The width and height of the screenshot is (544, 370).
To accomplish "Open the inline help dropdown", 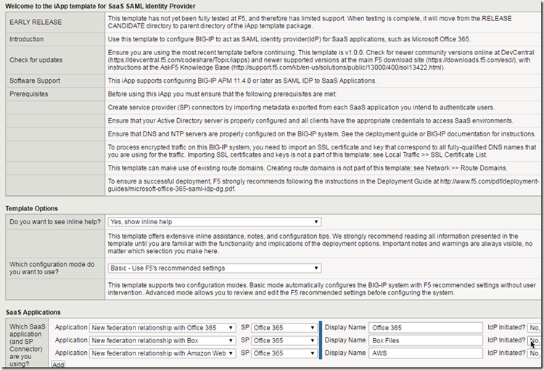I will tap(215, 222).
